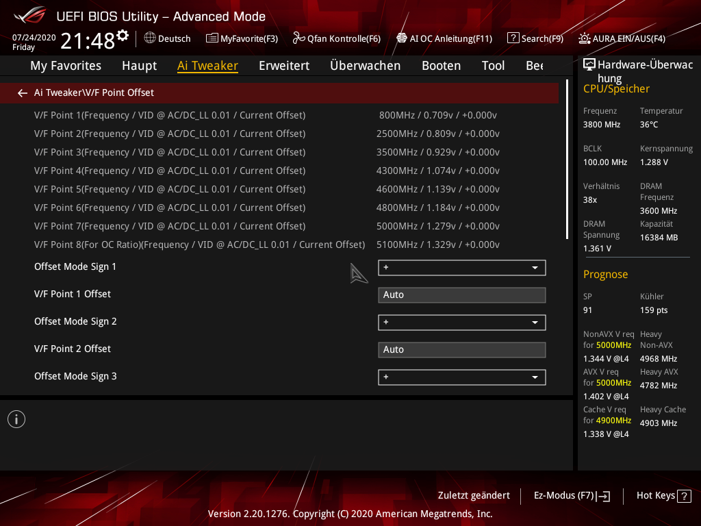Click the Kühler 159 pts value
Screen dimensions: 701x526
654,310
